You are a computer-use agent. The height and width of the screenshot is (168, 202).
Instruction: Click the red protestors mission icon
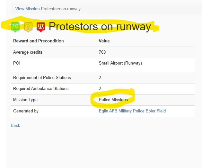tap(41, 27)
